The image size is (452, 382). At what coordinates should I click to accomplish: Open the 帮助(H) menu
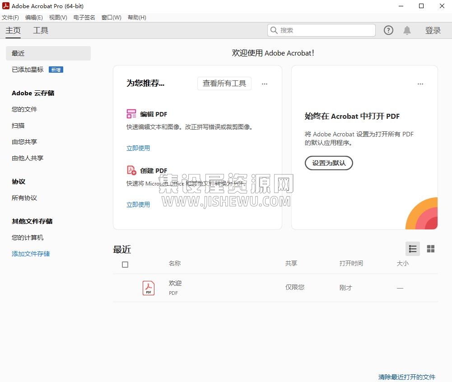click(x=137, y=18)
